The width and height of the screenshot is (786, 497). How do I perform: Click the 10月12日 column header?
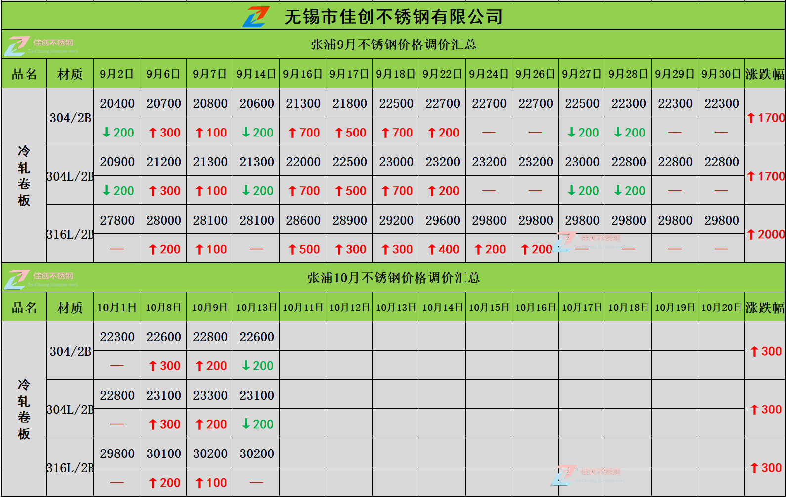click(x=350, y=307)
